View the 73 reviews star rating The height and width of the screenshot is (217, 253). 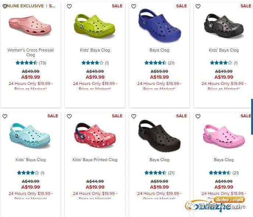click(x=31, y=63)
